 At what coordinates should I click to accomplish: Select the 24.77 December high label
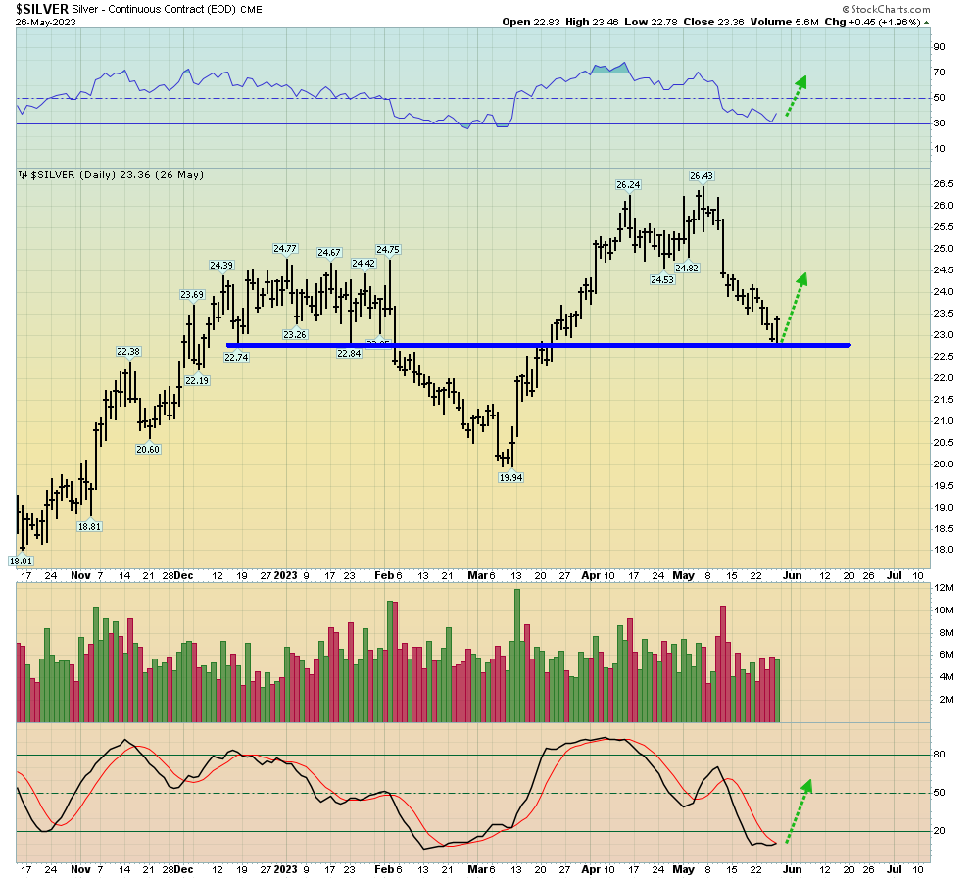(285, 248)
